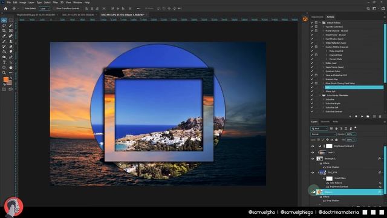
Task: Select the Eraser tool
Action: 11,47
